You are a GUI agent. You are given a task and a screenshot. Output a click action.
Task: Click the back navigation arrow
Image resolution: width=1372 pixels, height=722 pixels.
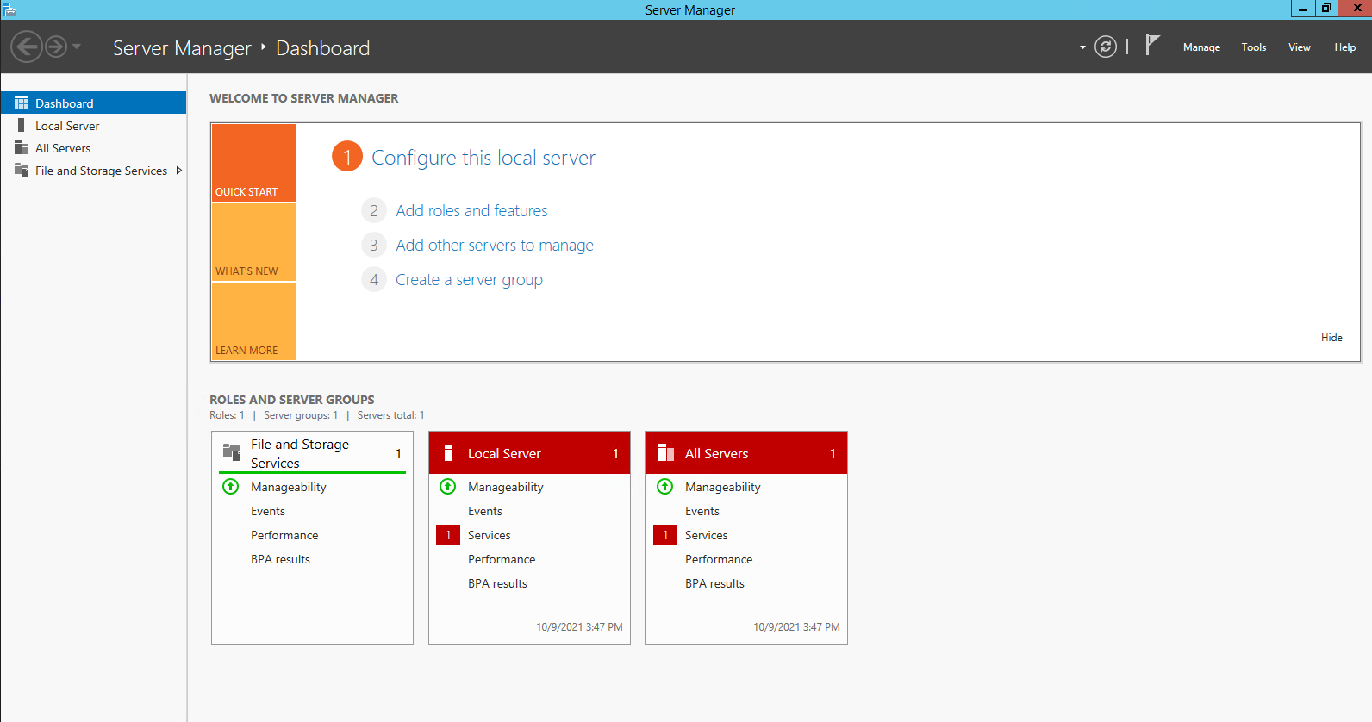point(27,47)
